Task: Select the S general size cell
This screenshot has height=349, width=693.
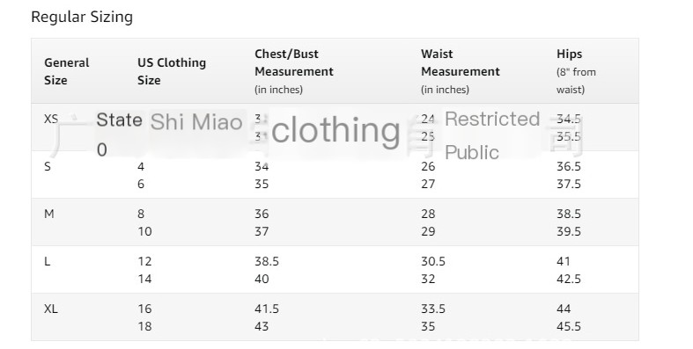Action: click(x=48, y=167)
